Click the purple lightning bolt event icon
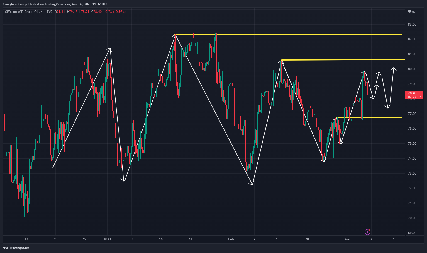 pyautogui.click(x=368, y=232)
